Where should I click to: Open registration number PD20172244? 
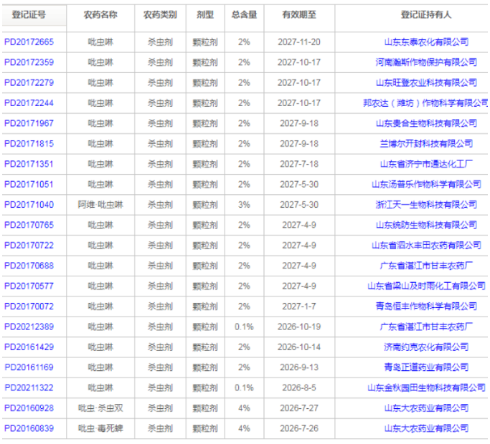(29, 103)
